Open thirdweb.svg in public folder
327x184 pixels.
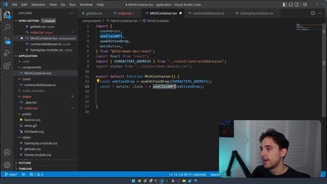click(x=34, y=132)
